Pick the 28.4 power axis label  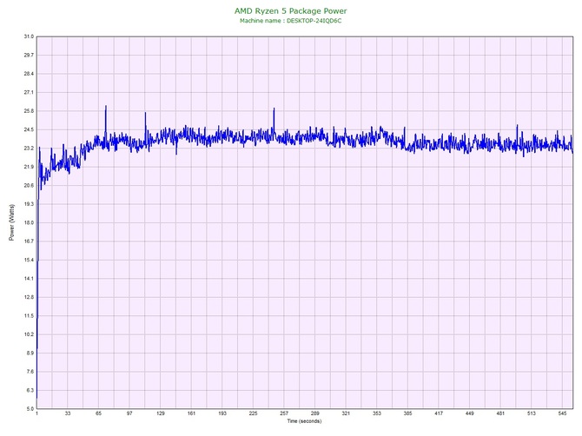(29, 74)
